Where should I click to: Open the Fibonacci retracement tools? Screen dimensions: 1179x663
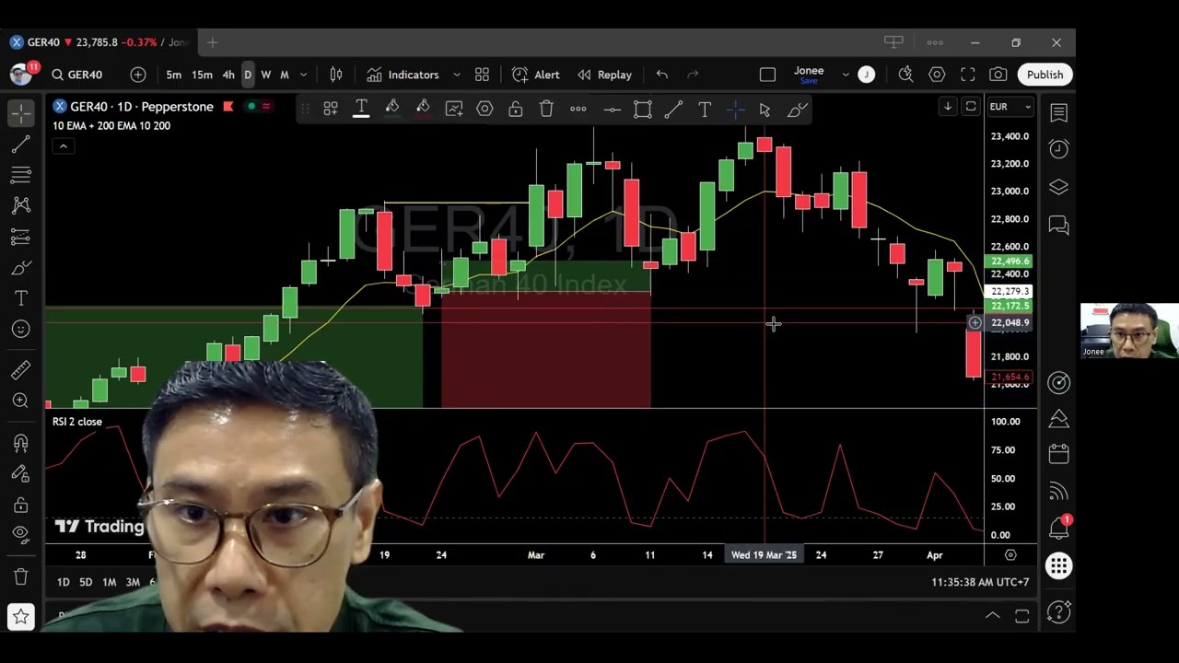[20, 175]
